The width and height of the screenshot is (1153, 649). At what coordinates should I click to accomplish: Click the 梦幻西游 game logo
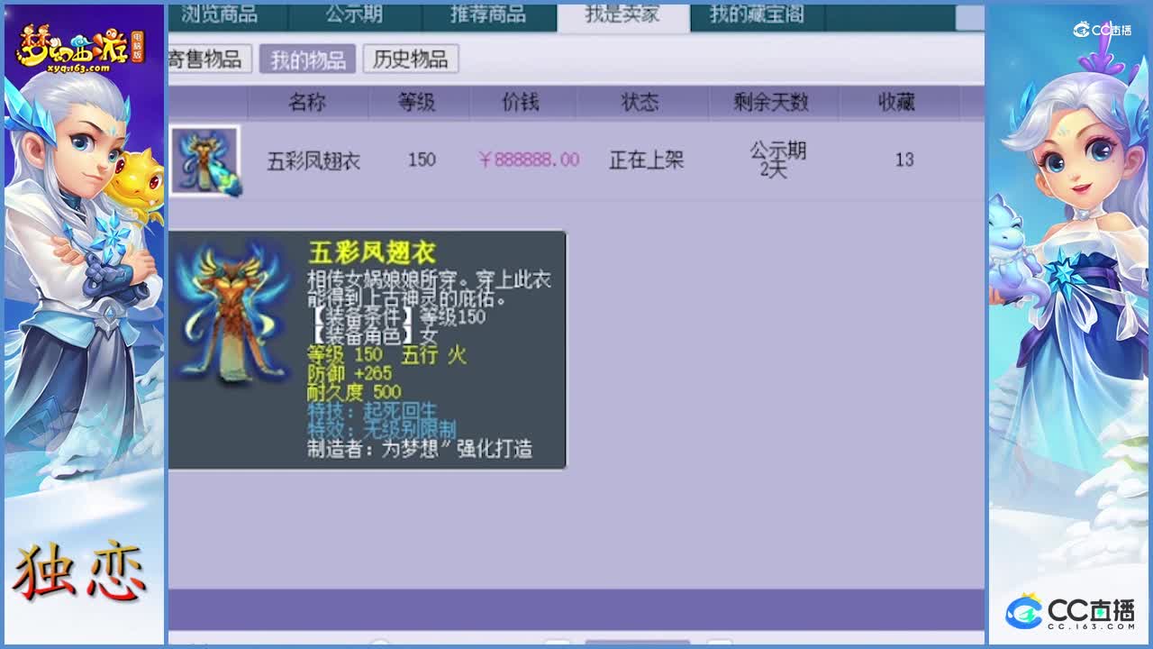[x=79, y=48]
